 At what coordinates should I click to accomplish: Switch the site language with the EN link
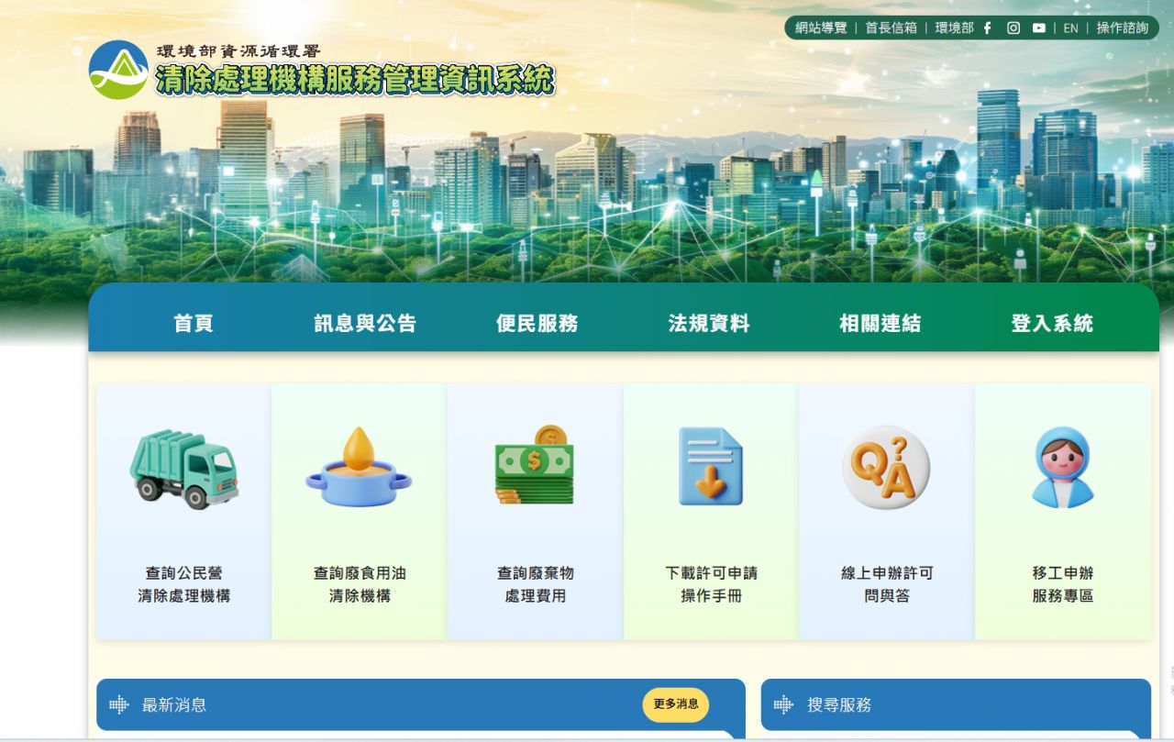[1069, 28]
